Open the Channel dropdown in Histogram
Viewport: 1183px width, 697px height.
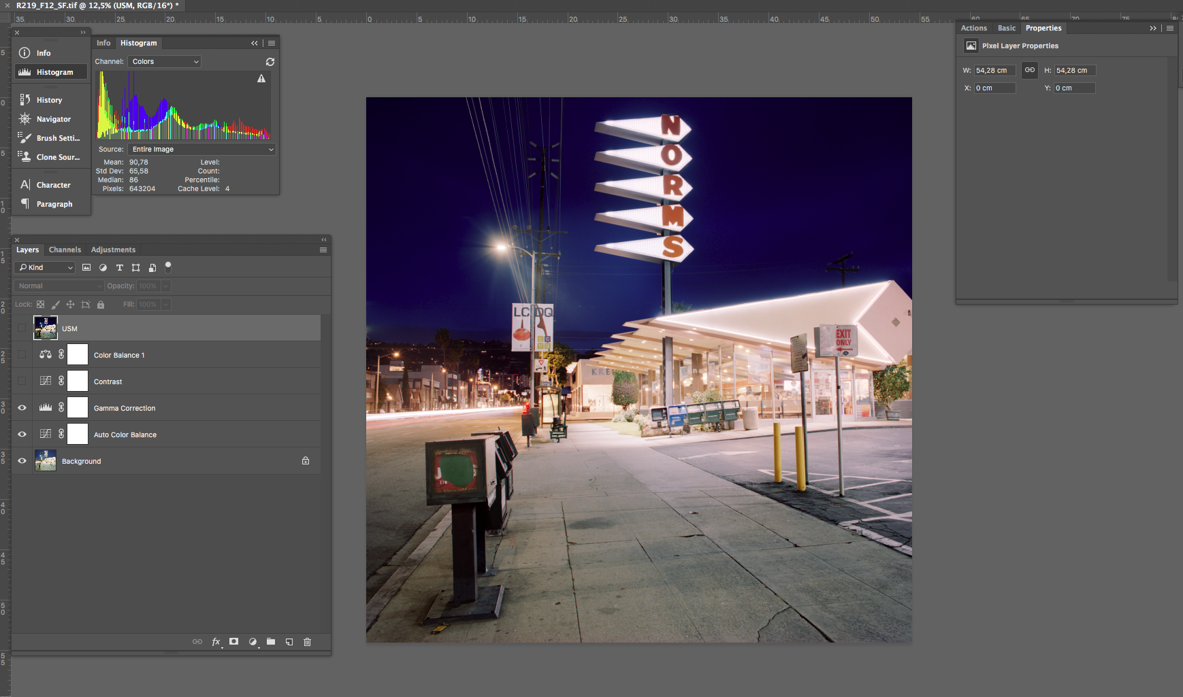pos(163,61)
